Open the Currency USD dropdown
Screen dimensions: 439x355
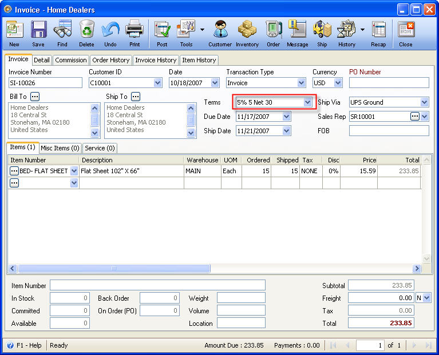click(338, 83)
